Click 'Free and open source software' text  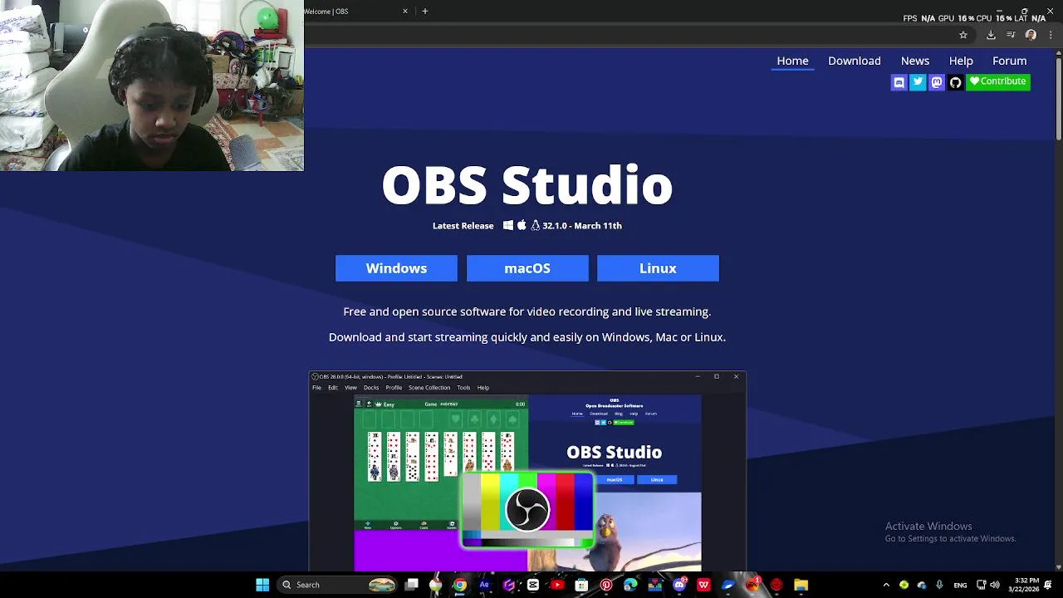click(527, 311)
